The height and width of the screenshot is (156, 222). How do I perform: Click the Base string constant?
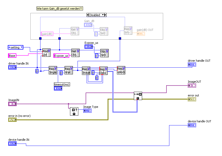12,56
